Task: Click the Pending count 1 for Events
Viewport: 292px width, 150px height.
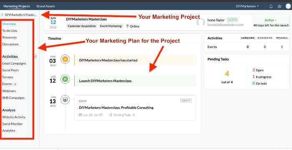Action: tap(282, 47)
